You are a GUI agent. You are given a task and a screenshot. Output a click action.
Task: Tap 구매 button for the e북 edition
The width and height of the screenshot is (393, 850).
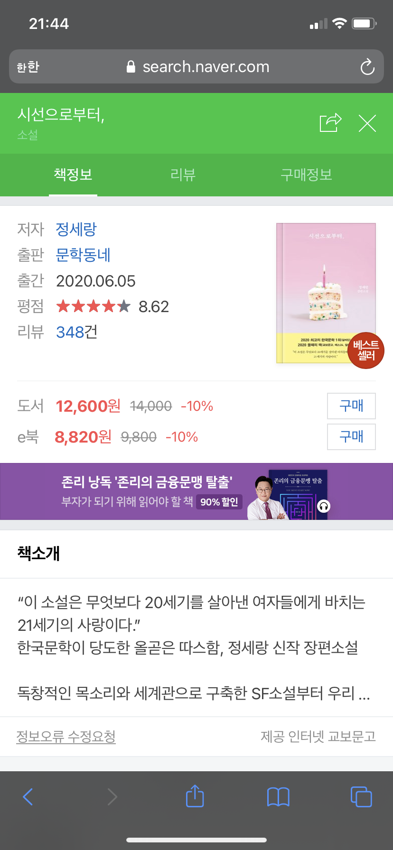coord(351,437)
